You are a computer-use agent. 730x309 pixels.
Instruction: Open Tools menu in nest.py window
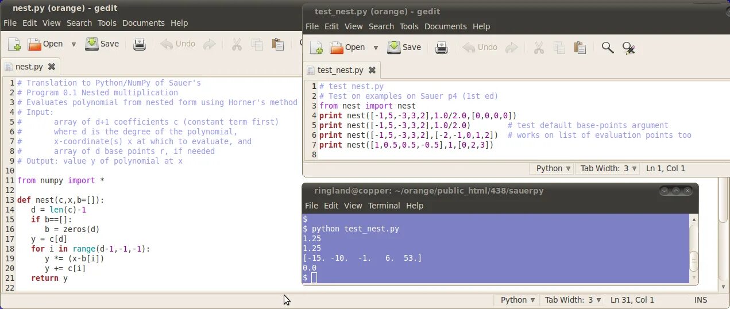pos(107,23)
